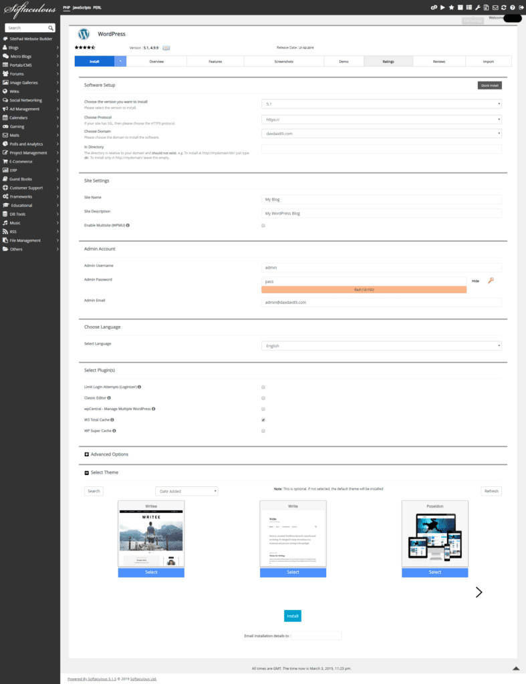This screenshot has width=526, height=684.
Task: Uncheck the W3 Total Cache checkbox
Action: [263, 419]
